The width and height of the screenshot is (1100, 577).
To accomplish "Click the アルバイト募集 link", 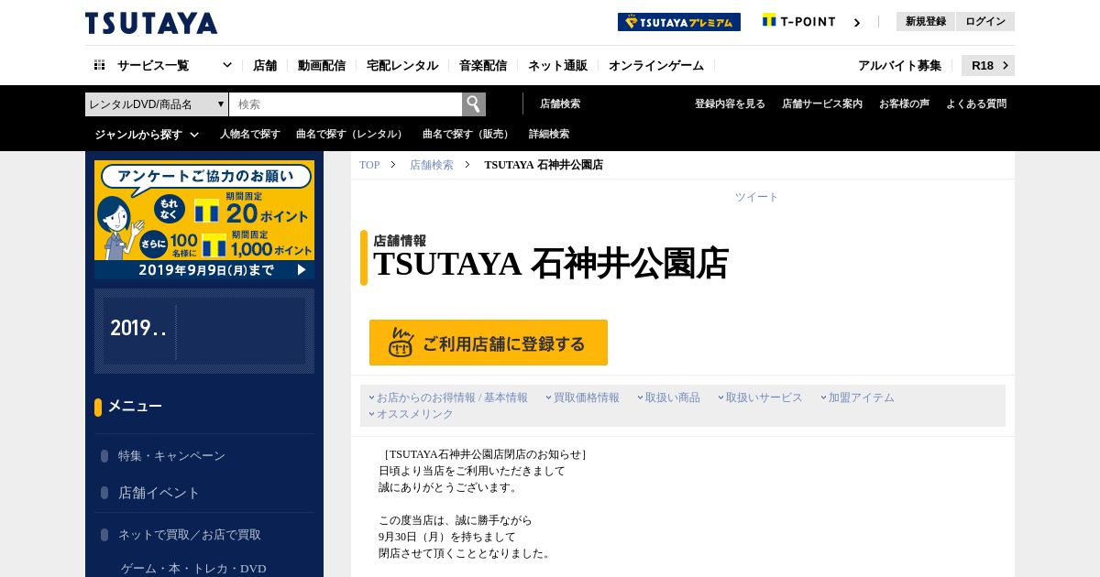I will [x=899, y=65].
